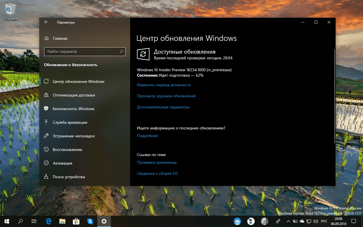This screenshot has width=363, height=227.
Task: Select the Восстановление recovery icon
Action: coord(46,150)
